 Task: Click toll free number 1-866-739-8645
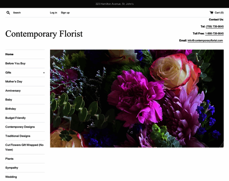point(215,33)
